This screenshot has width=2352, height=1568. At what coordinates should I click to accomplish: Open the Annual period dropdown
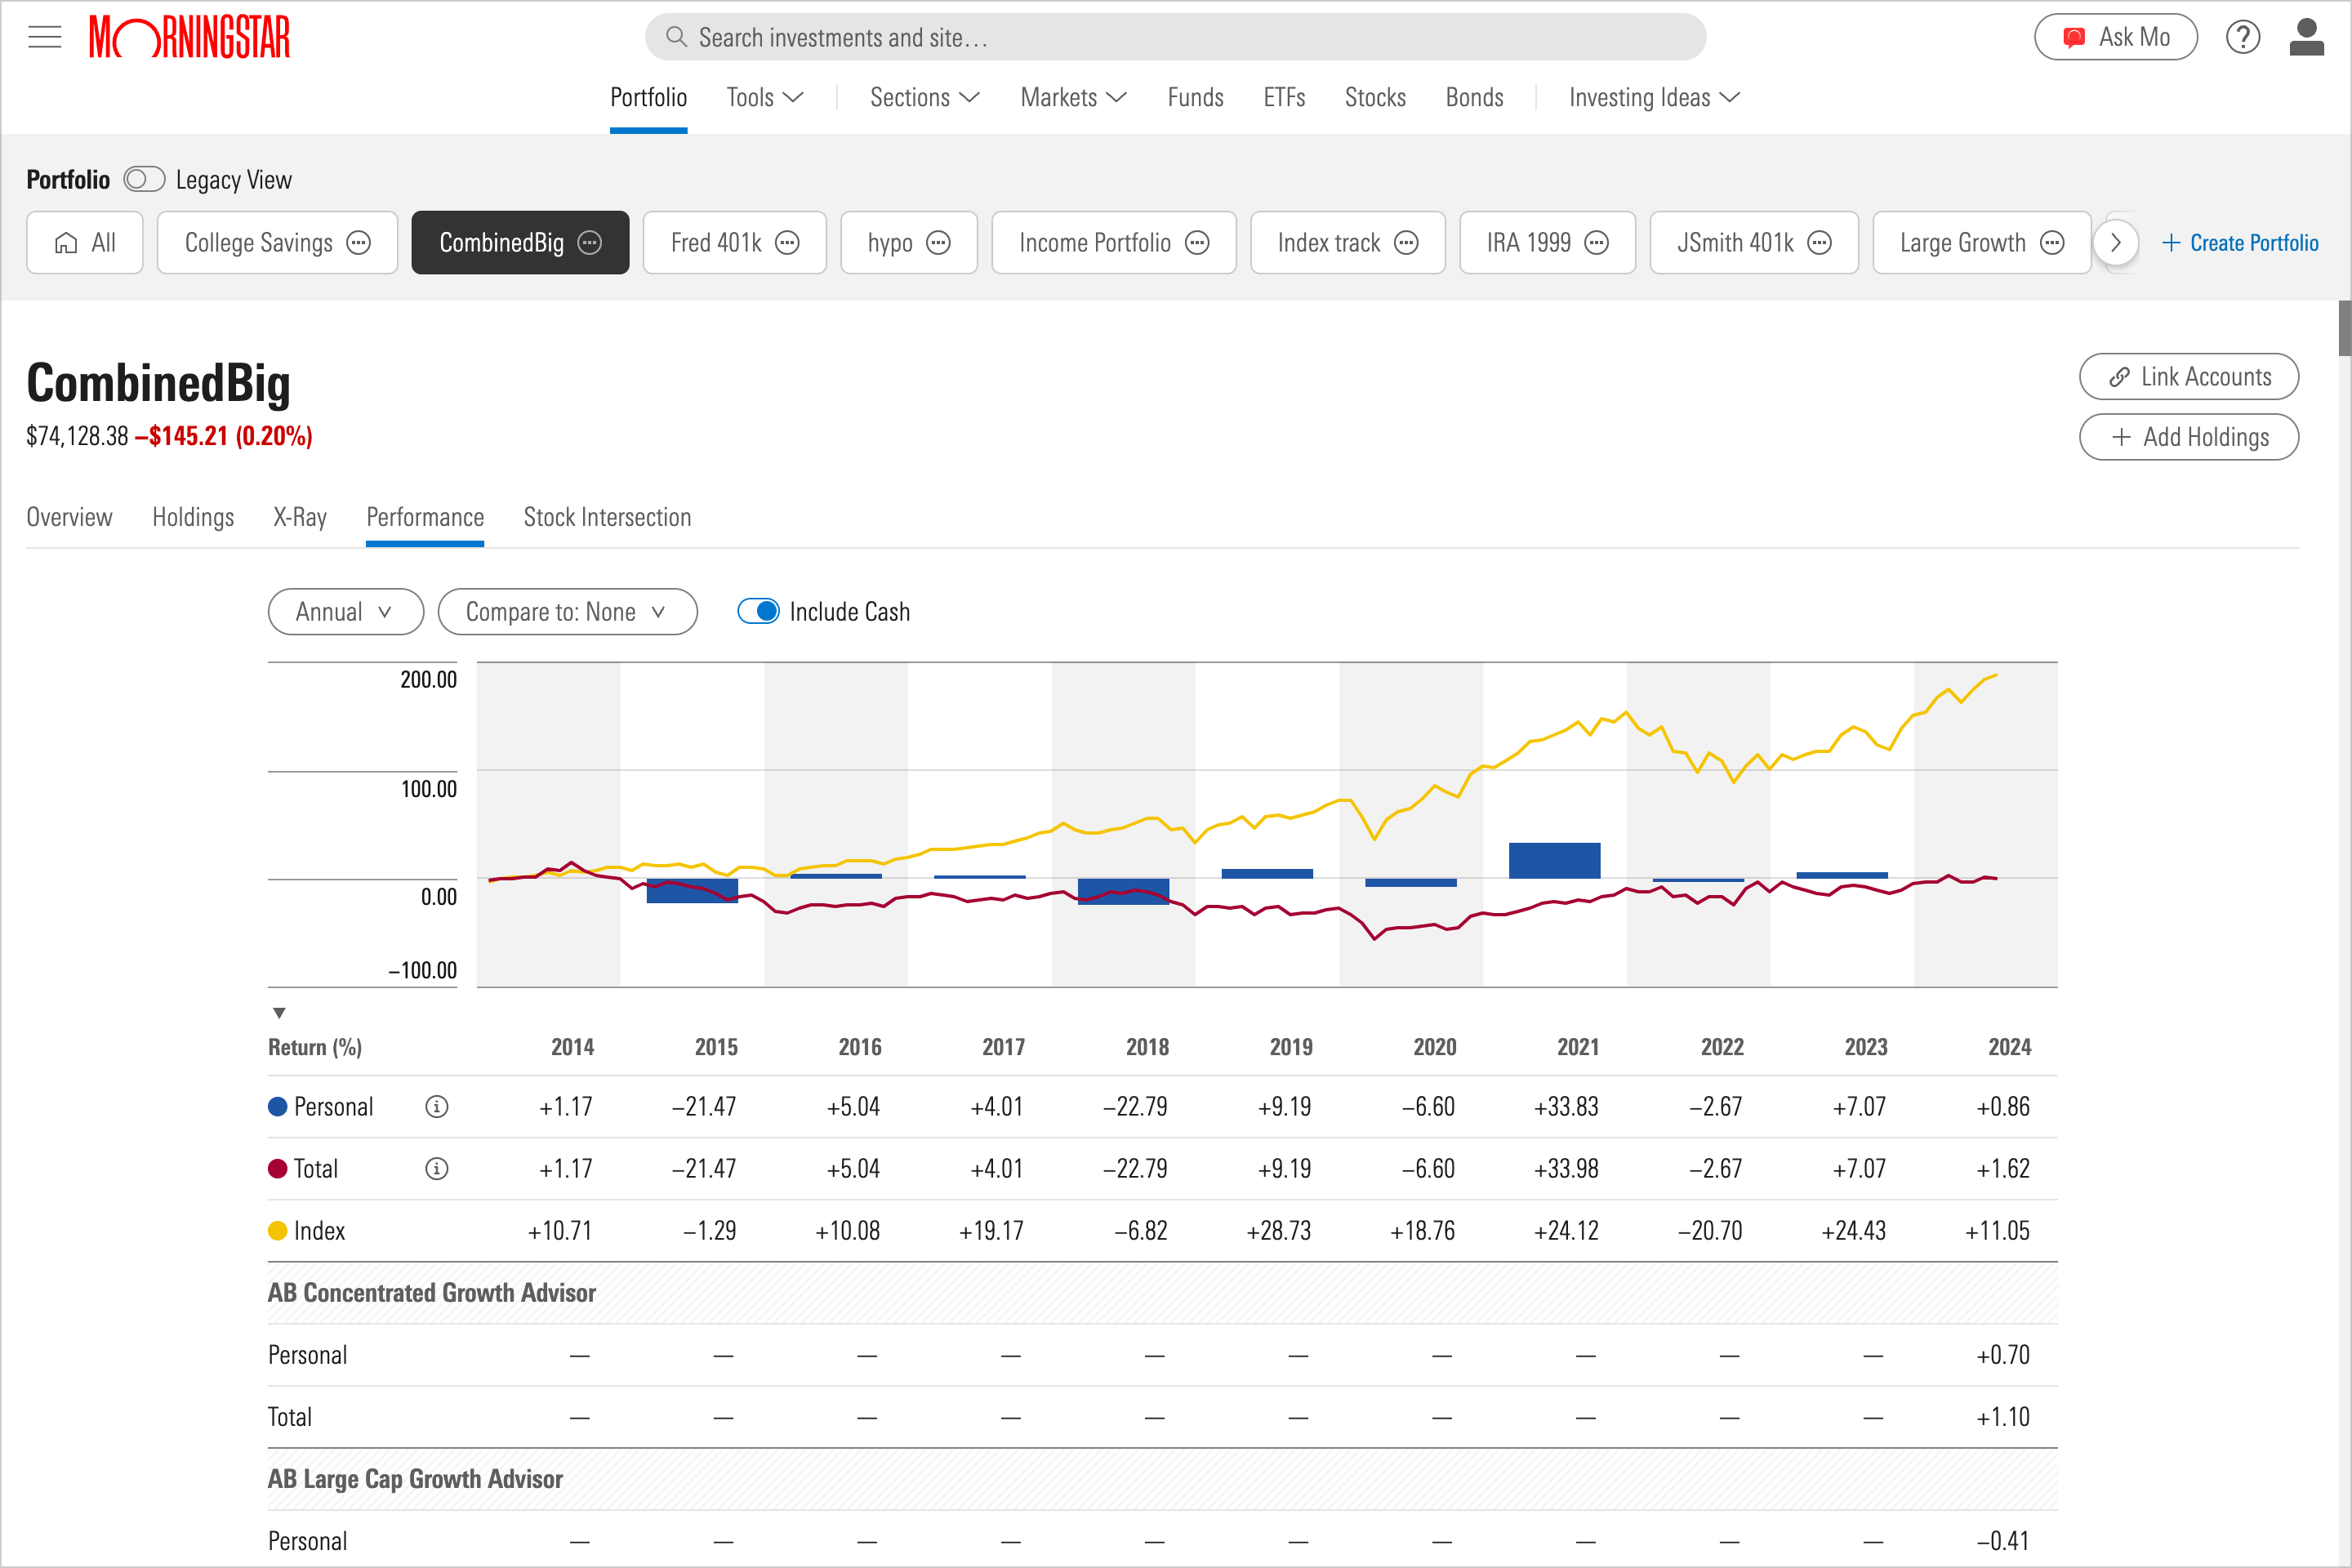pos(346,612)
